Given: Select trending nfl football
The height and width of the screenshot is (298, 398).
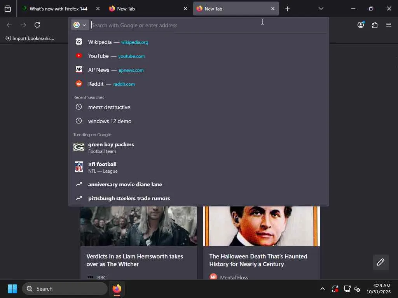Looking at the screenshot, I should [x=199, y=167].
